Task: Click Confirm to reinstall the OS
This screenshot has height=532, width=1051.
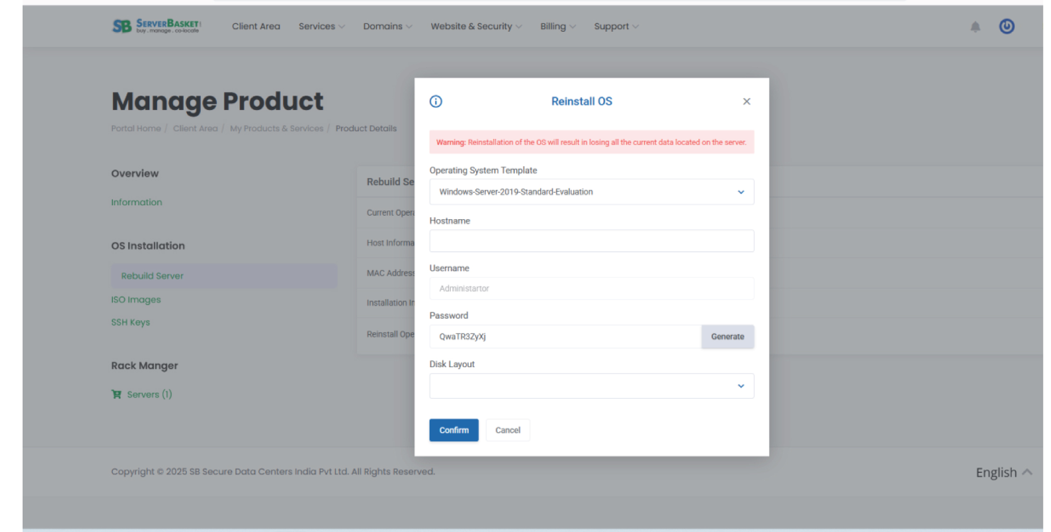Action: (453, 430)
